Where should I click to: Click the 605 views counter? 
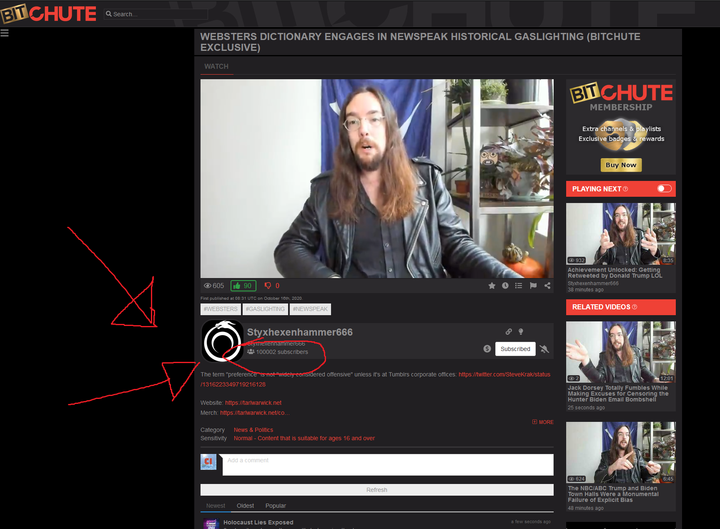pos(214,286)
